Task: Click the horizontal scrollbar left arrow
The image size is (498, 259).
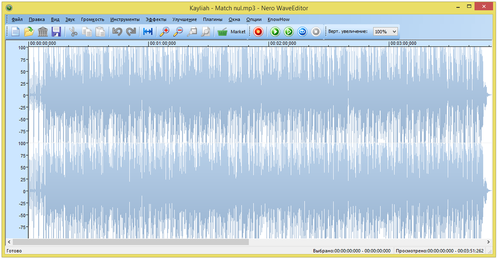Action: [9, 242]
